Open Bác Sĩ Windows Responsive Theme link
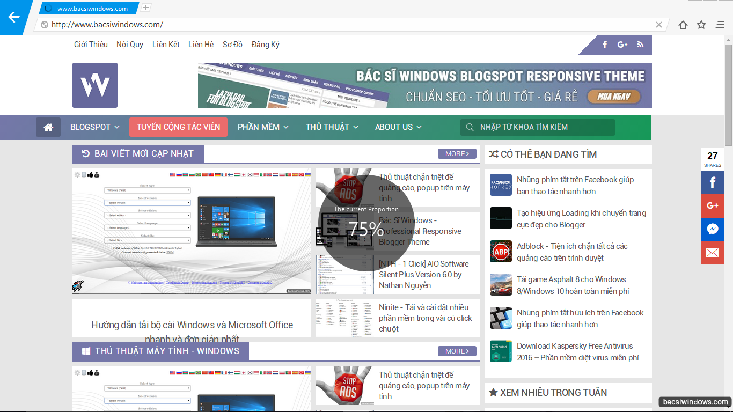This screenshot has width=733, height=412. pos(420,231)
